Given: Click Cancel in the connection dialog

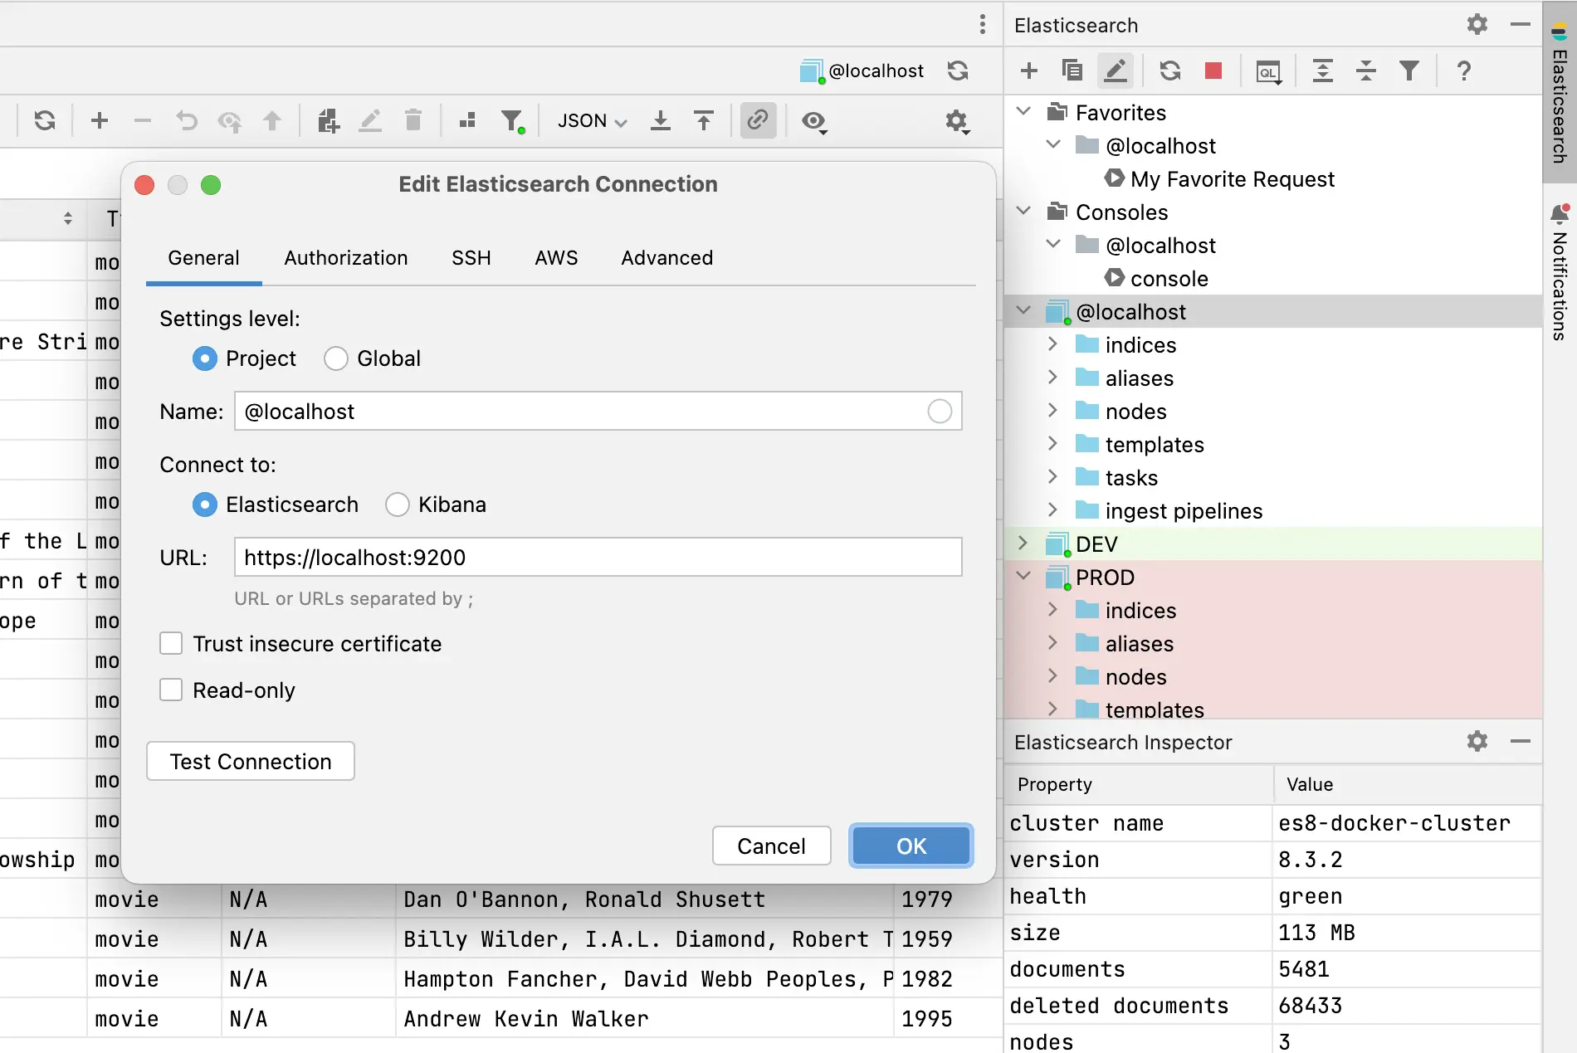Looking at the screenshot, I should (x=772, y=846).
